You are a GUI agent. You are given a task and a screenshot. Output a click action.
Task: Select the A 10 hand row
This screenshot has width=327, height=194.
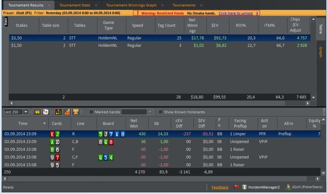(x=162, y=142)
